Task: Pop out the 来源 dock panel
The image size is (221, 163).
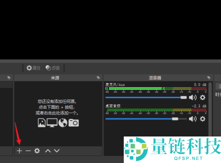Action: pyautogui.click(x=98, y=78)
